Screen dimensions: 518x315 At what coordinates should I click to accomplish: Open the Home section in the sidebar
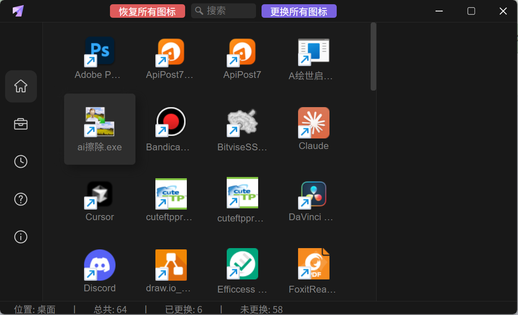coord(21,86)
